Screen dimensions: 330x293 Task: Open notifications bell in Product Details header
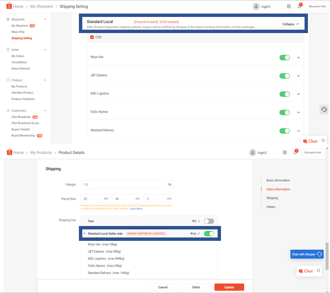point(295,153)
